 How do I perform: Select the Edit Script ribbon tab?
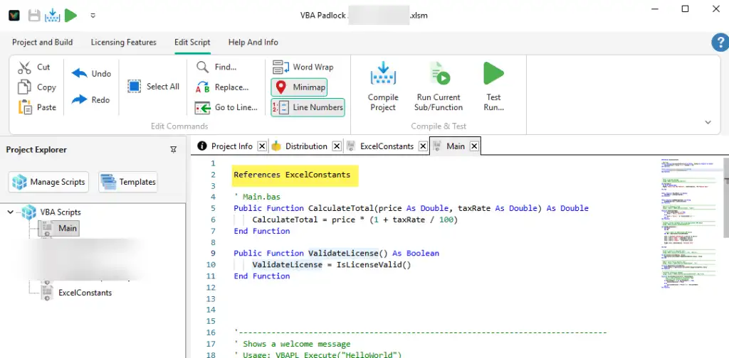pyautogui.click(x=192, y=42)
